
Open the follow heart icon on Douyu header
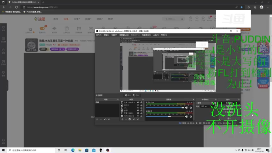tap(197, 18)
